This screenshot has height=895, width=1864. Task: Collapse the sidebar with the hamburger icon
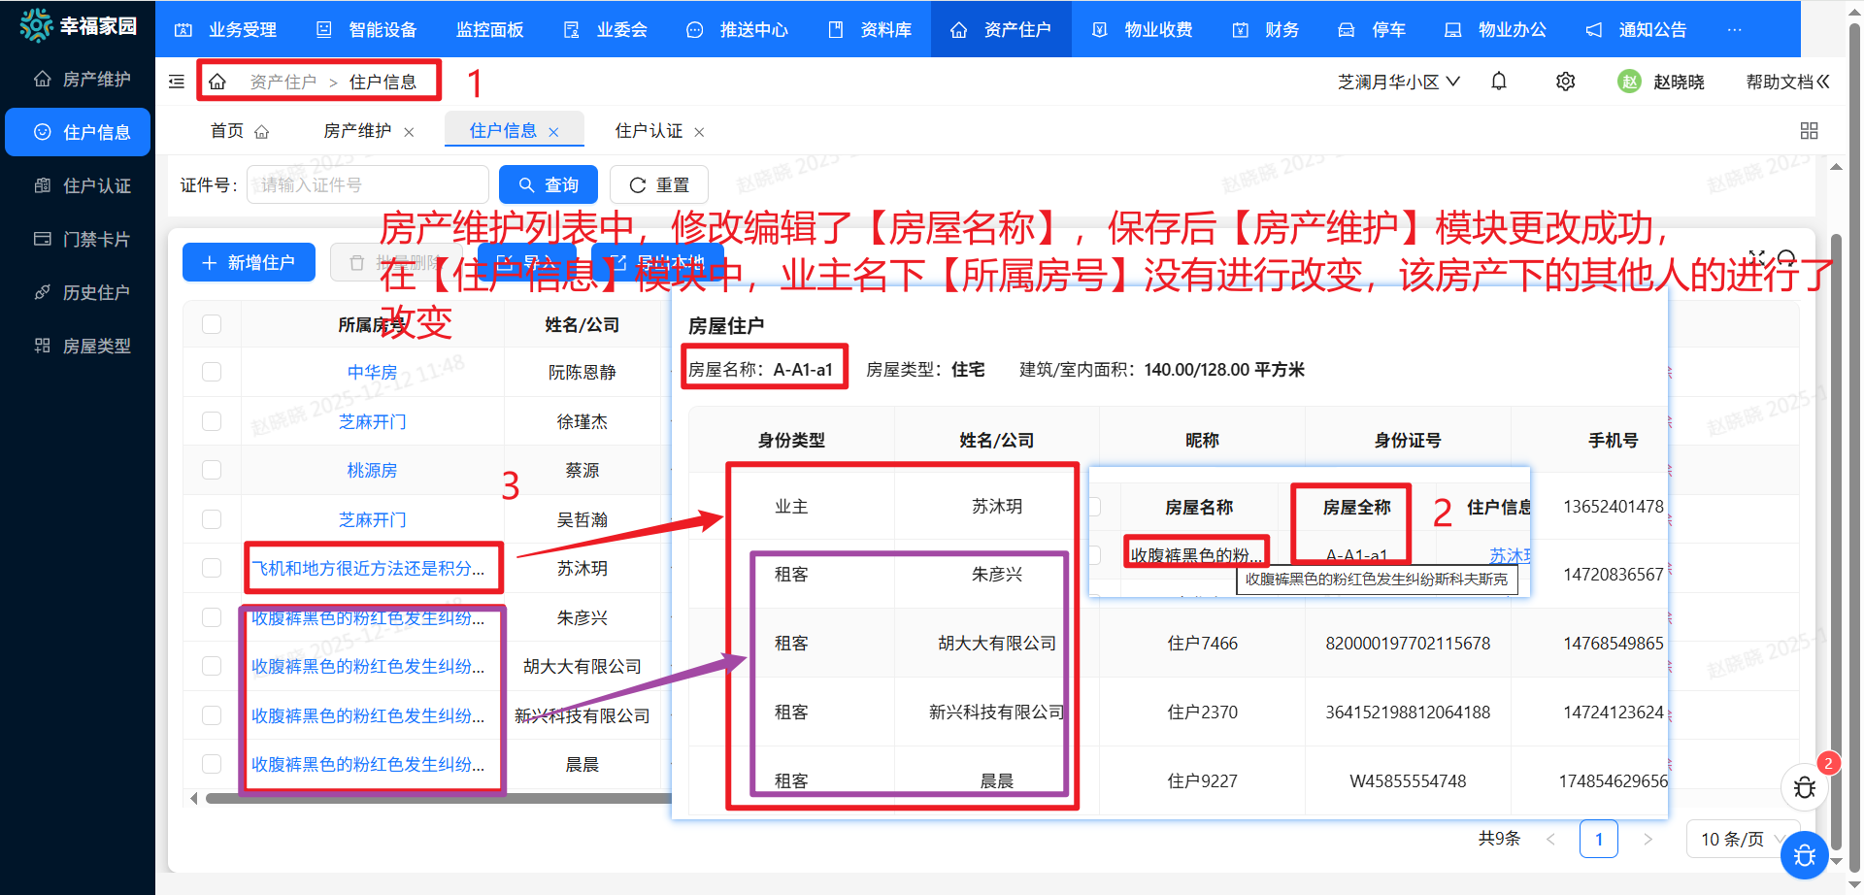(x=177, y=82)
